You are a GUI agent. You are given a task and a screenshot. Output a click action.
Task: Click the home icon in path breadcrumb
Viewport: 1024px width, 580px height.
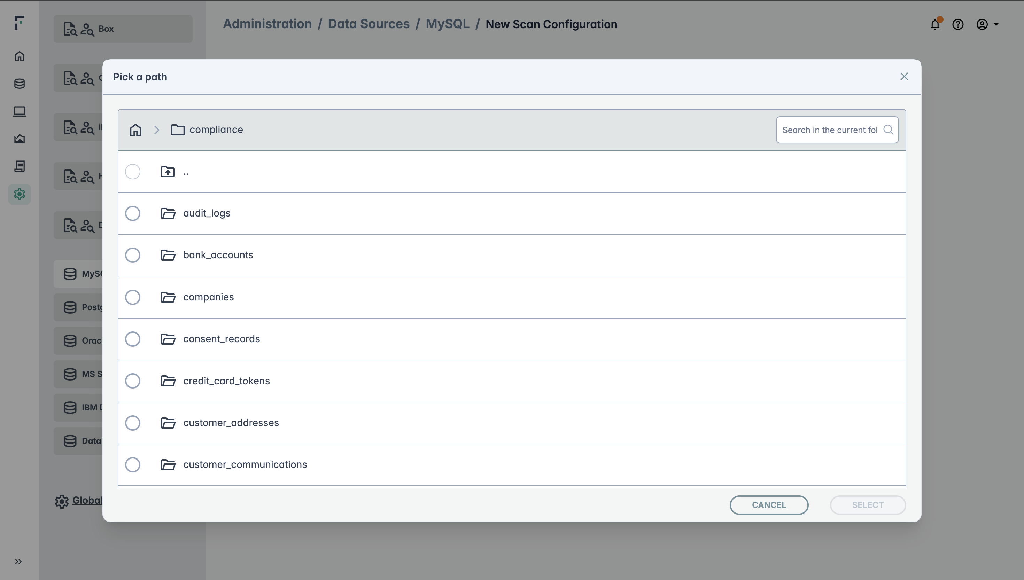[135, 130]
